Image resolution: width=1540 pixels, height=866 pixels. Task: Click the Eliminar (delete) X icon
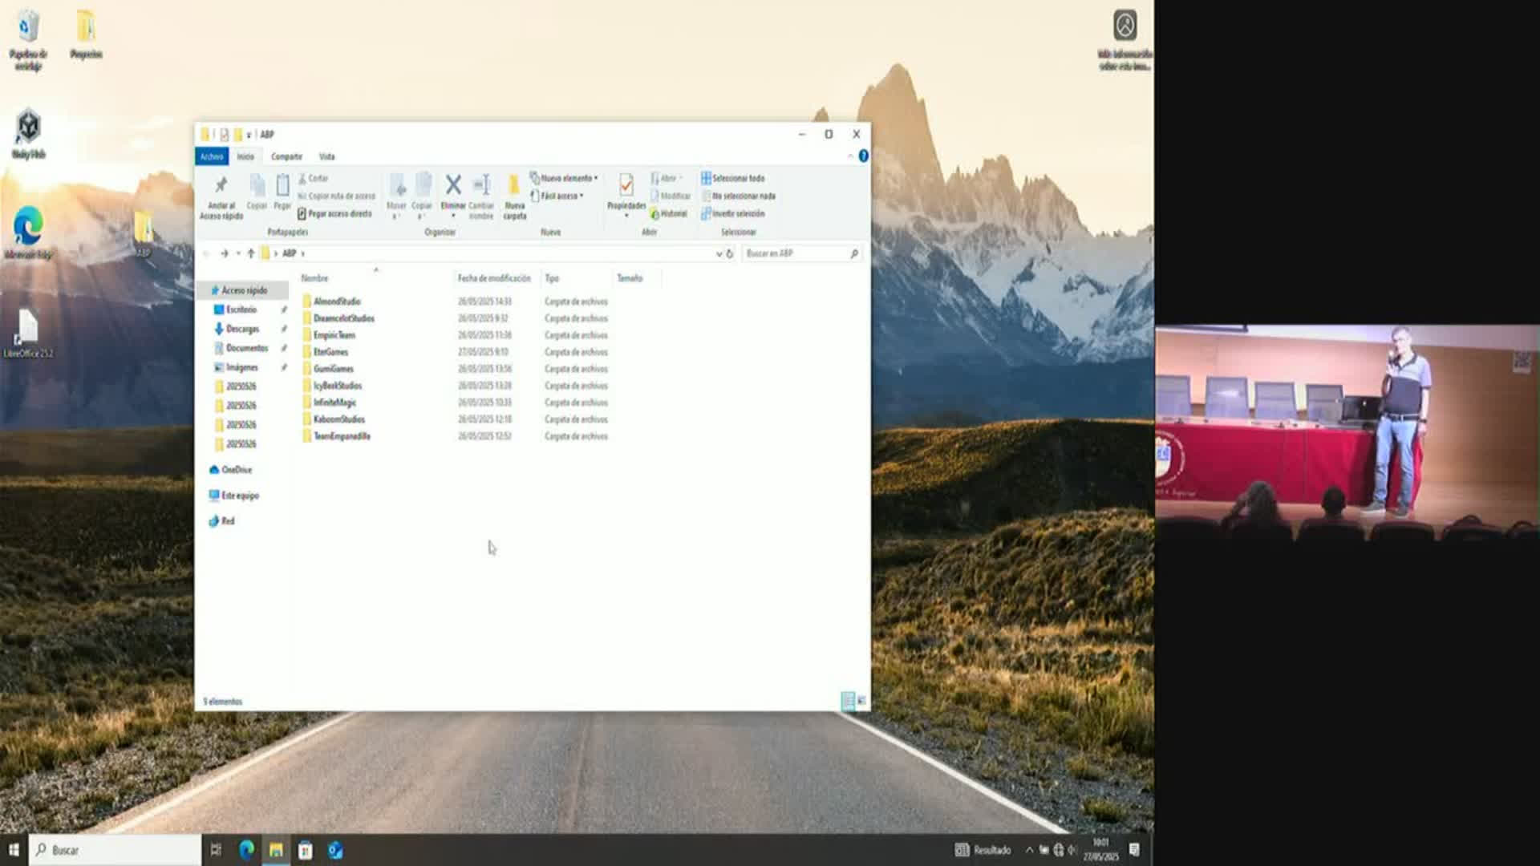(x=453, y=186)
